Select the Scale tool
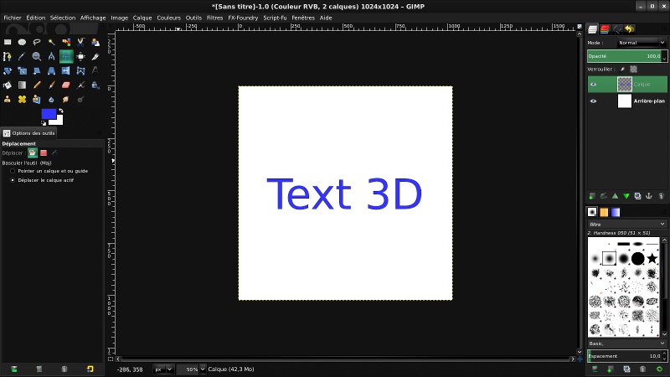 [22, 71]
